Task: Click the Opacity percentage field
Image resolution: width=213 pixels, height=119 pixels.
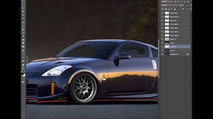Action: (187, 5)
